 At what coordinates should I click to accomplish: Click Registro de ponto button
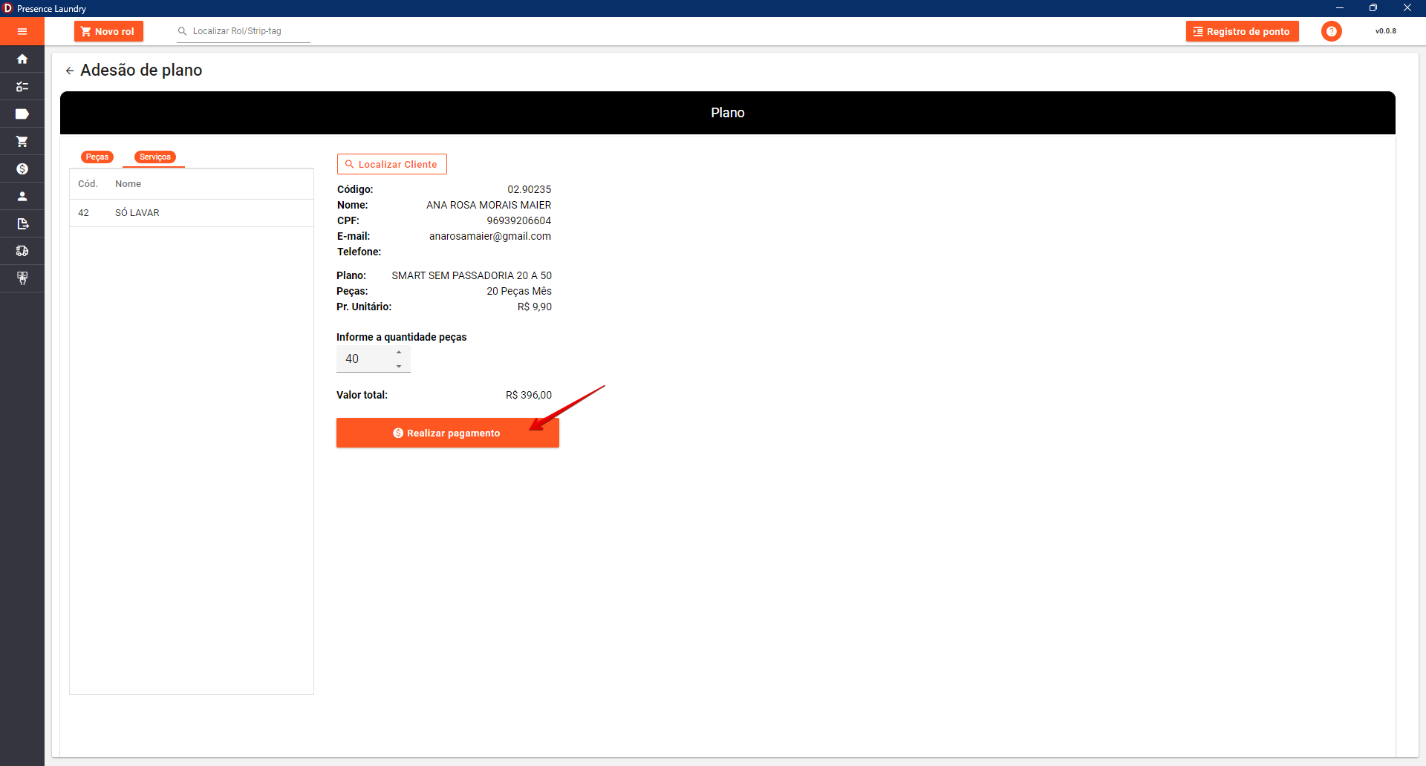pos(1242,31)
